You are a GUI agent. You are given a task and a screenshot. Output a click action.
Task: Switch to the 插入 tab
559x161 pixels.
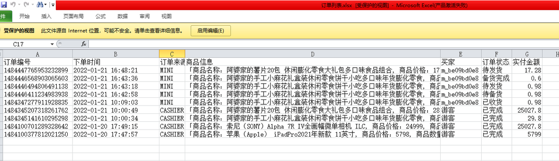46,16
